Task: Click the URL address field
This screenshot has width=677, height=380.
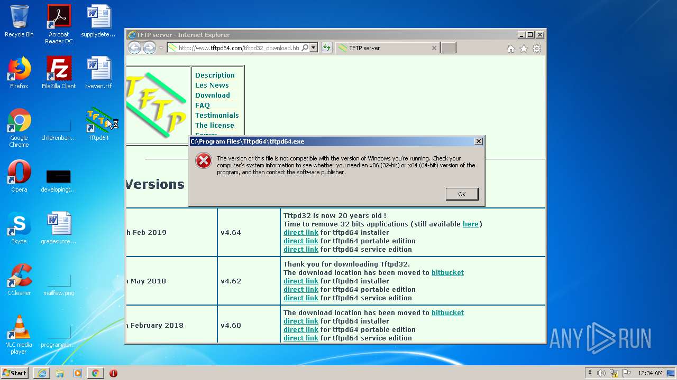Action: click(x=239, y=47)
